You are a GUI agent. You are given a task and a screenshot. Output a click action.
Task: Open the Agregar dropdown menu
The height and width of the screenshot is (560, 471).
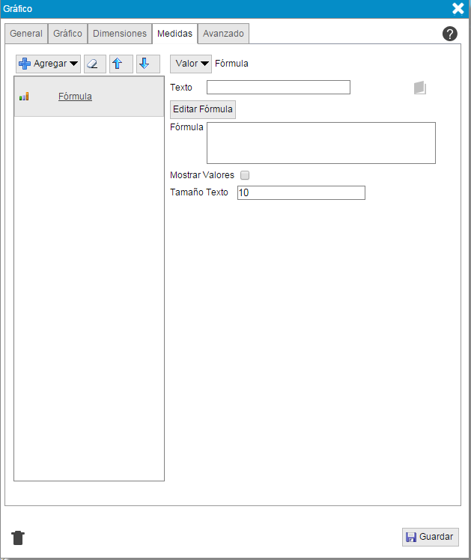click(49, 64)
